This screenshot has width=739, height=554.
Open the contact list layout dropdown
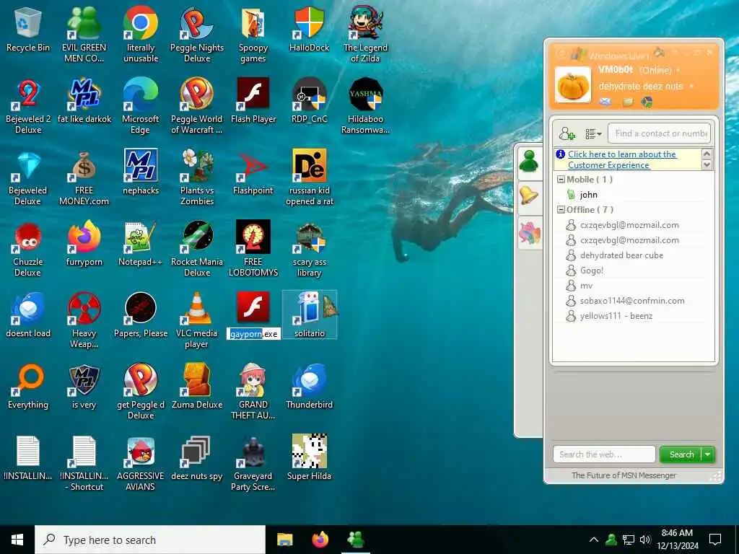[593, 133]
